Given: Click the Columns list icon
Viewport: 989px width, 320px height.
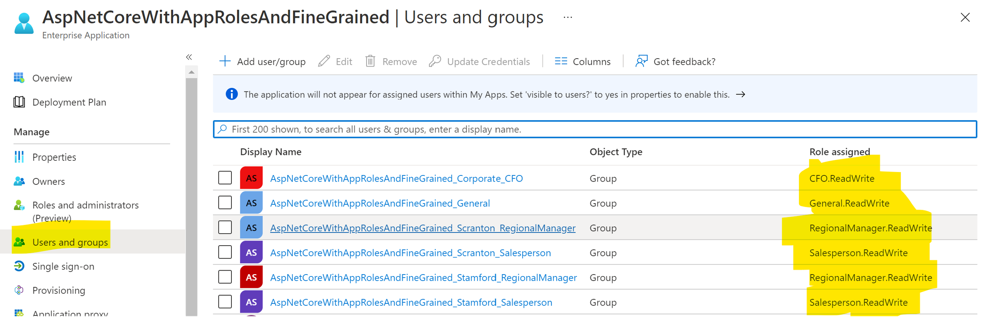Looking at the screenshot, I should point(561,61).
